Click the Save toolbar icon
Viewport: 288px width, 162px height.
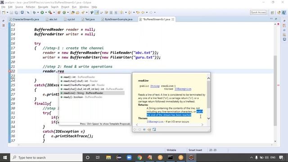pyautogui.click(x=12, y=13)
